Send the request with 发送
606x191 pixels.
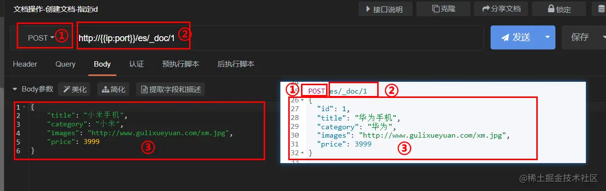tap(516, 37)
